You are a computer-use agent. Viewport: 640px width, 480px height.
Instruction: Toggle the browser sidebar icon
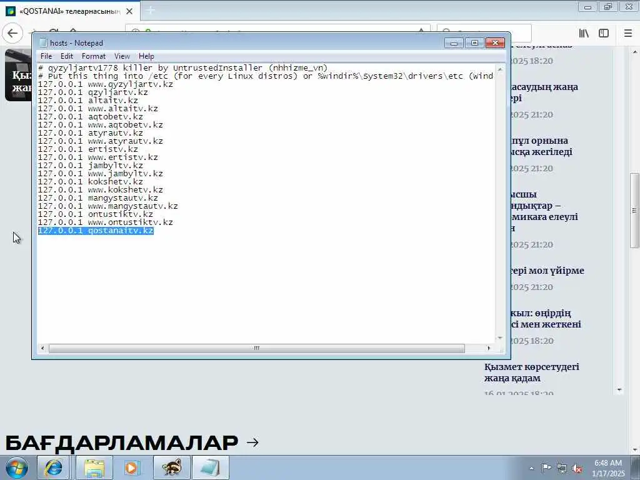tap(604, 33)
